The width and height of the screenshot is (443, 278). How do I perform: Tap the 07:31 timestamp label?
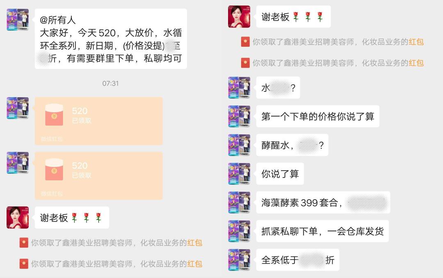point(110,83)
